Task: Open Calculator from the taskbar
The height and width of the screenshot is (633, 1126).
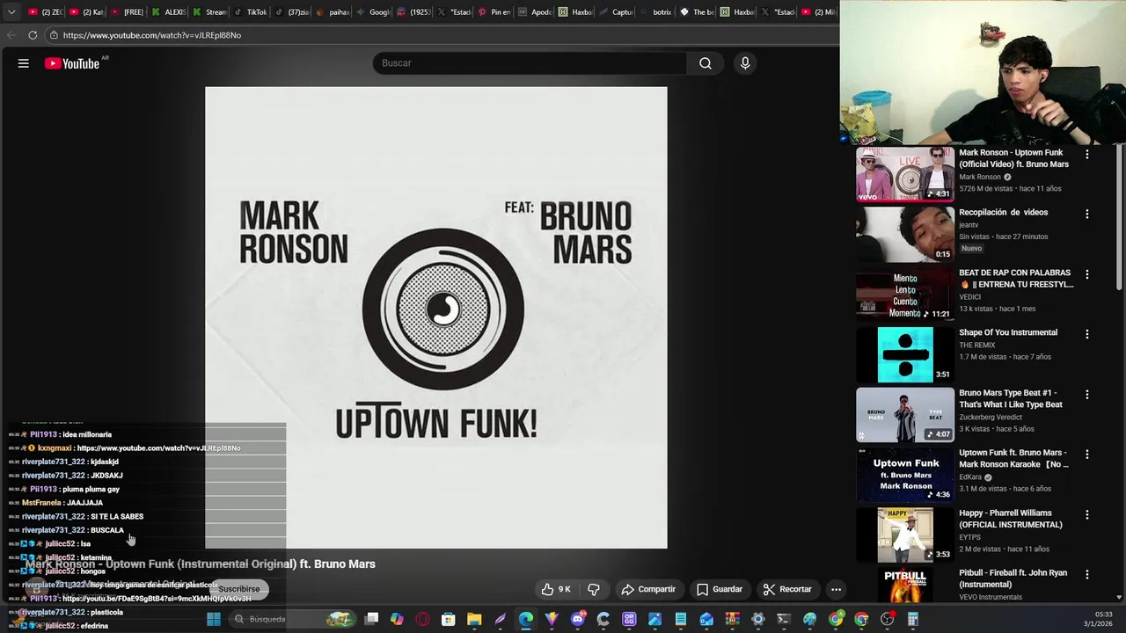Action: (x=912, y=619)
